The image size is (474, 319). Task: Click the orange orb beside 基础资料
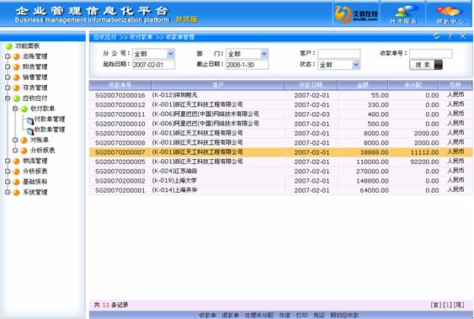tap(16, 182)
